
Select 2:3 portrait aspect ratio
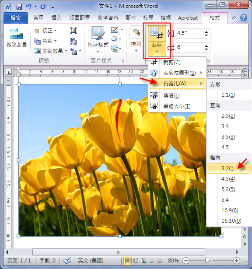[x=229, y=116]
